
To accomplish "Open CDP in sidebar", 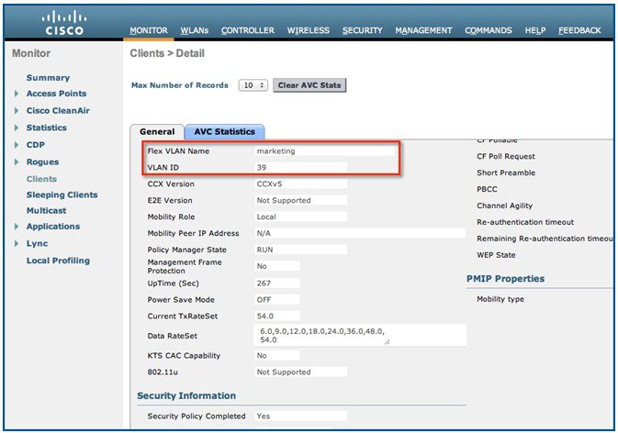I will pos(36,145).
